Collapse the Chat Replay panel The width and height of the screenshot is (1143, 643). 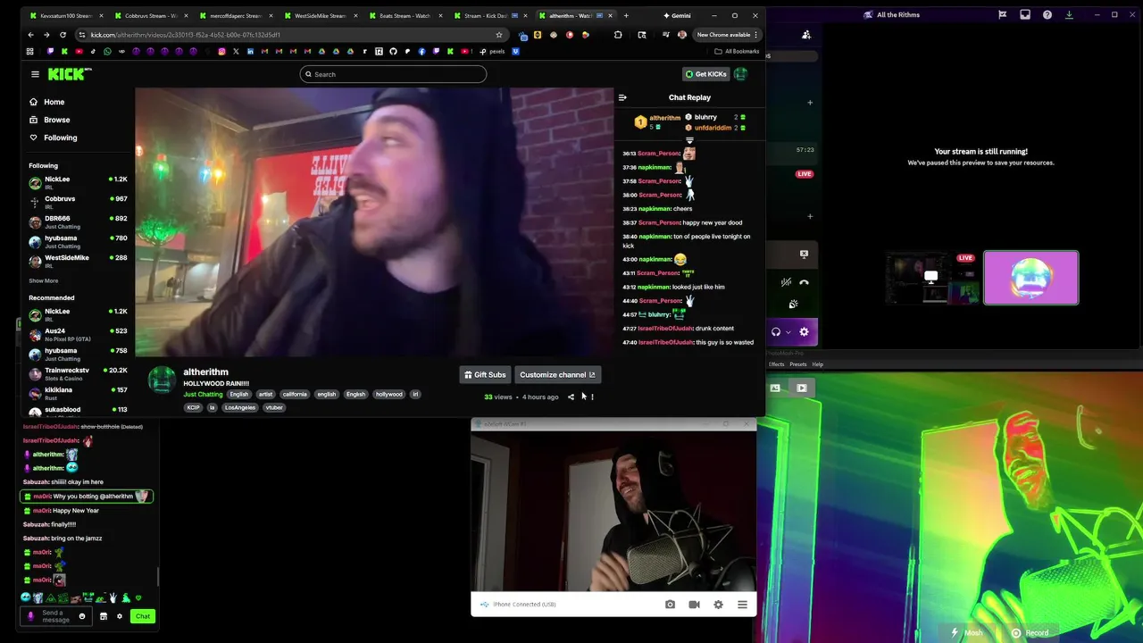(622, 97)
